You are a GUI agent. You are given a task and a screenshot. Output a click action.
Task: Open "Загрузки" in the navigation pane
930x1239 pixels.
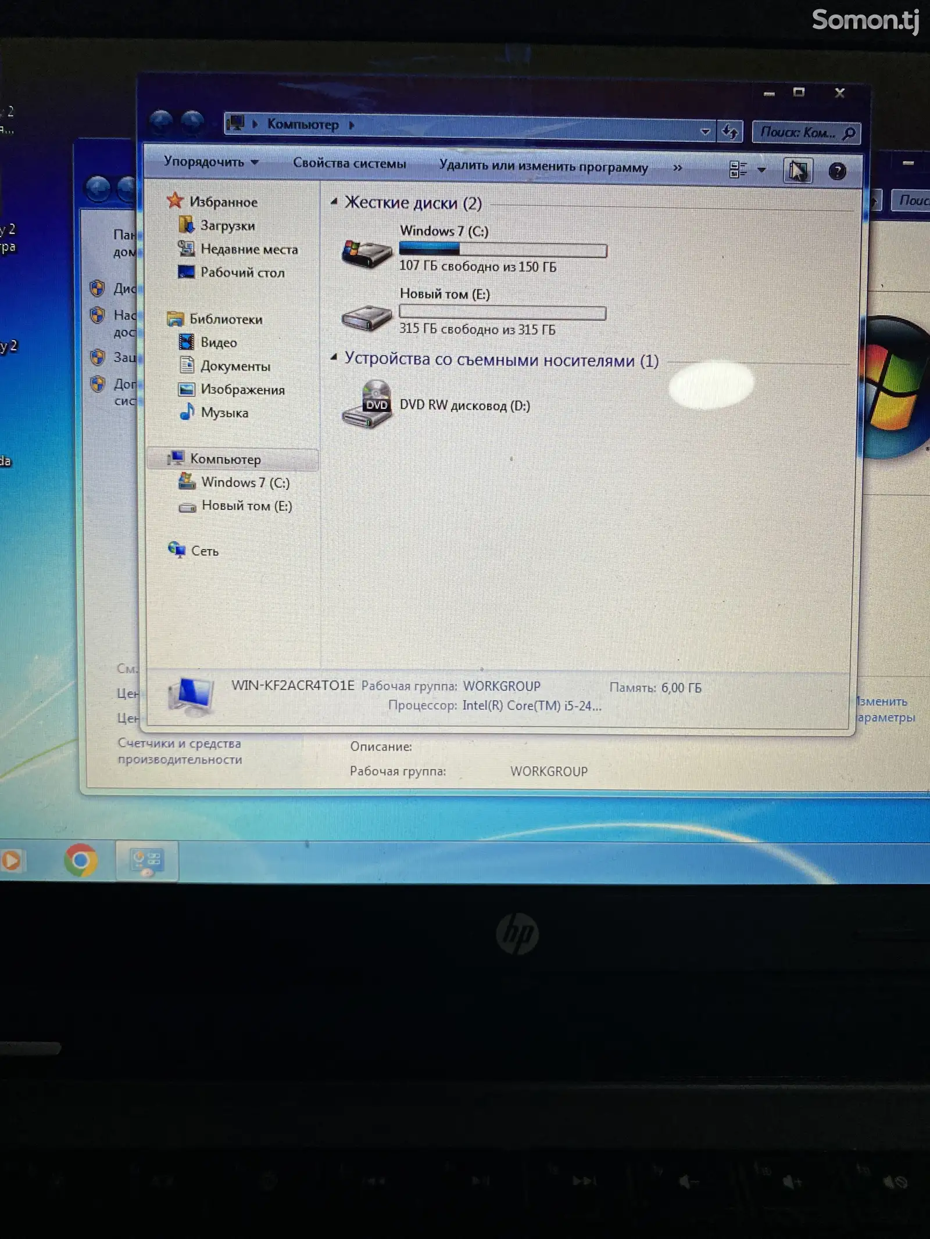click(x=227, y=225)
